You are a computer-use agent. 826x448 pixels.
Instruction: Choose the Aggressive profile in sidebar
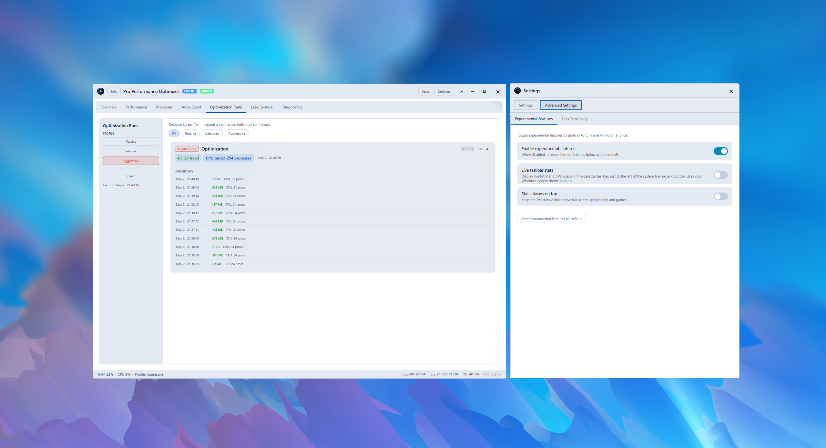tap(131, 161)
